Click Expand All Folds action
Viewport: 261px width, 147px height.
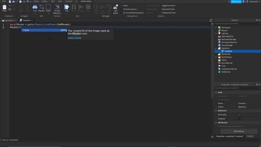(x=168, y=9)
